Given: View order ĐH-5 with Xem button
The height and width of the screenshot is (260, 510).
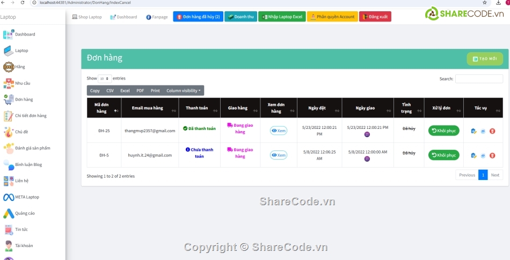Looking at the screenshot, I should point(279,155).
